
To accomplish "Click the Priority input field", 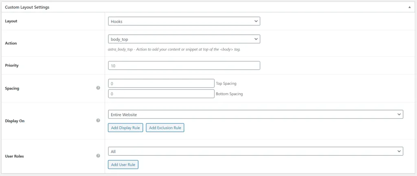I will pyautogui.click(x=184, y=66).
